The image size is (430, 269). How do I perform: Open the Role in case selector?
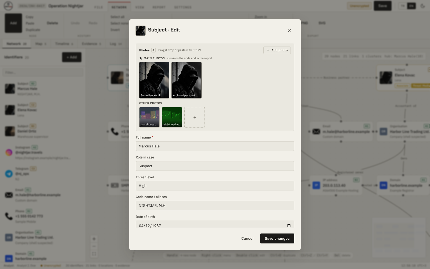[215, 166]
